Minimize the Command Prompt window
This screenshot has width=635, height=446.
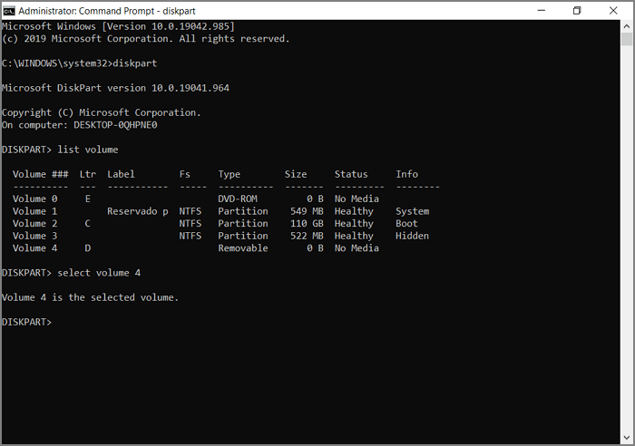tap(541, 11)
